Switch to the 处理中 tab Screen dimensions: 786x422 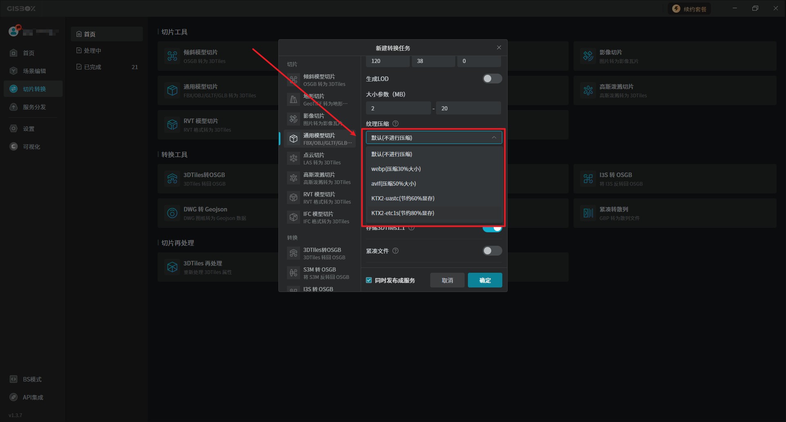point(93,51)
